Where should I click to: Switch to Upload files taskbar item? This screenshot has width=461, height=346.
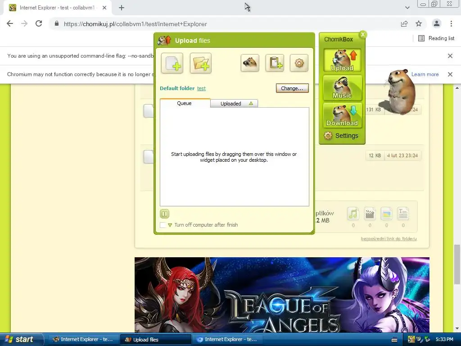point(155,340)
